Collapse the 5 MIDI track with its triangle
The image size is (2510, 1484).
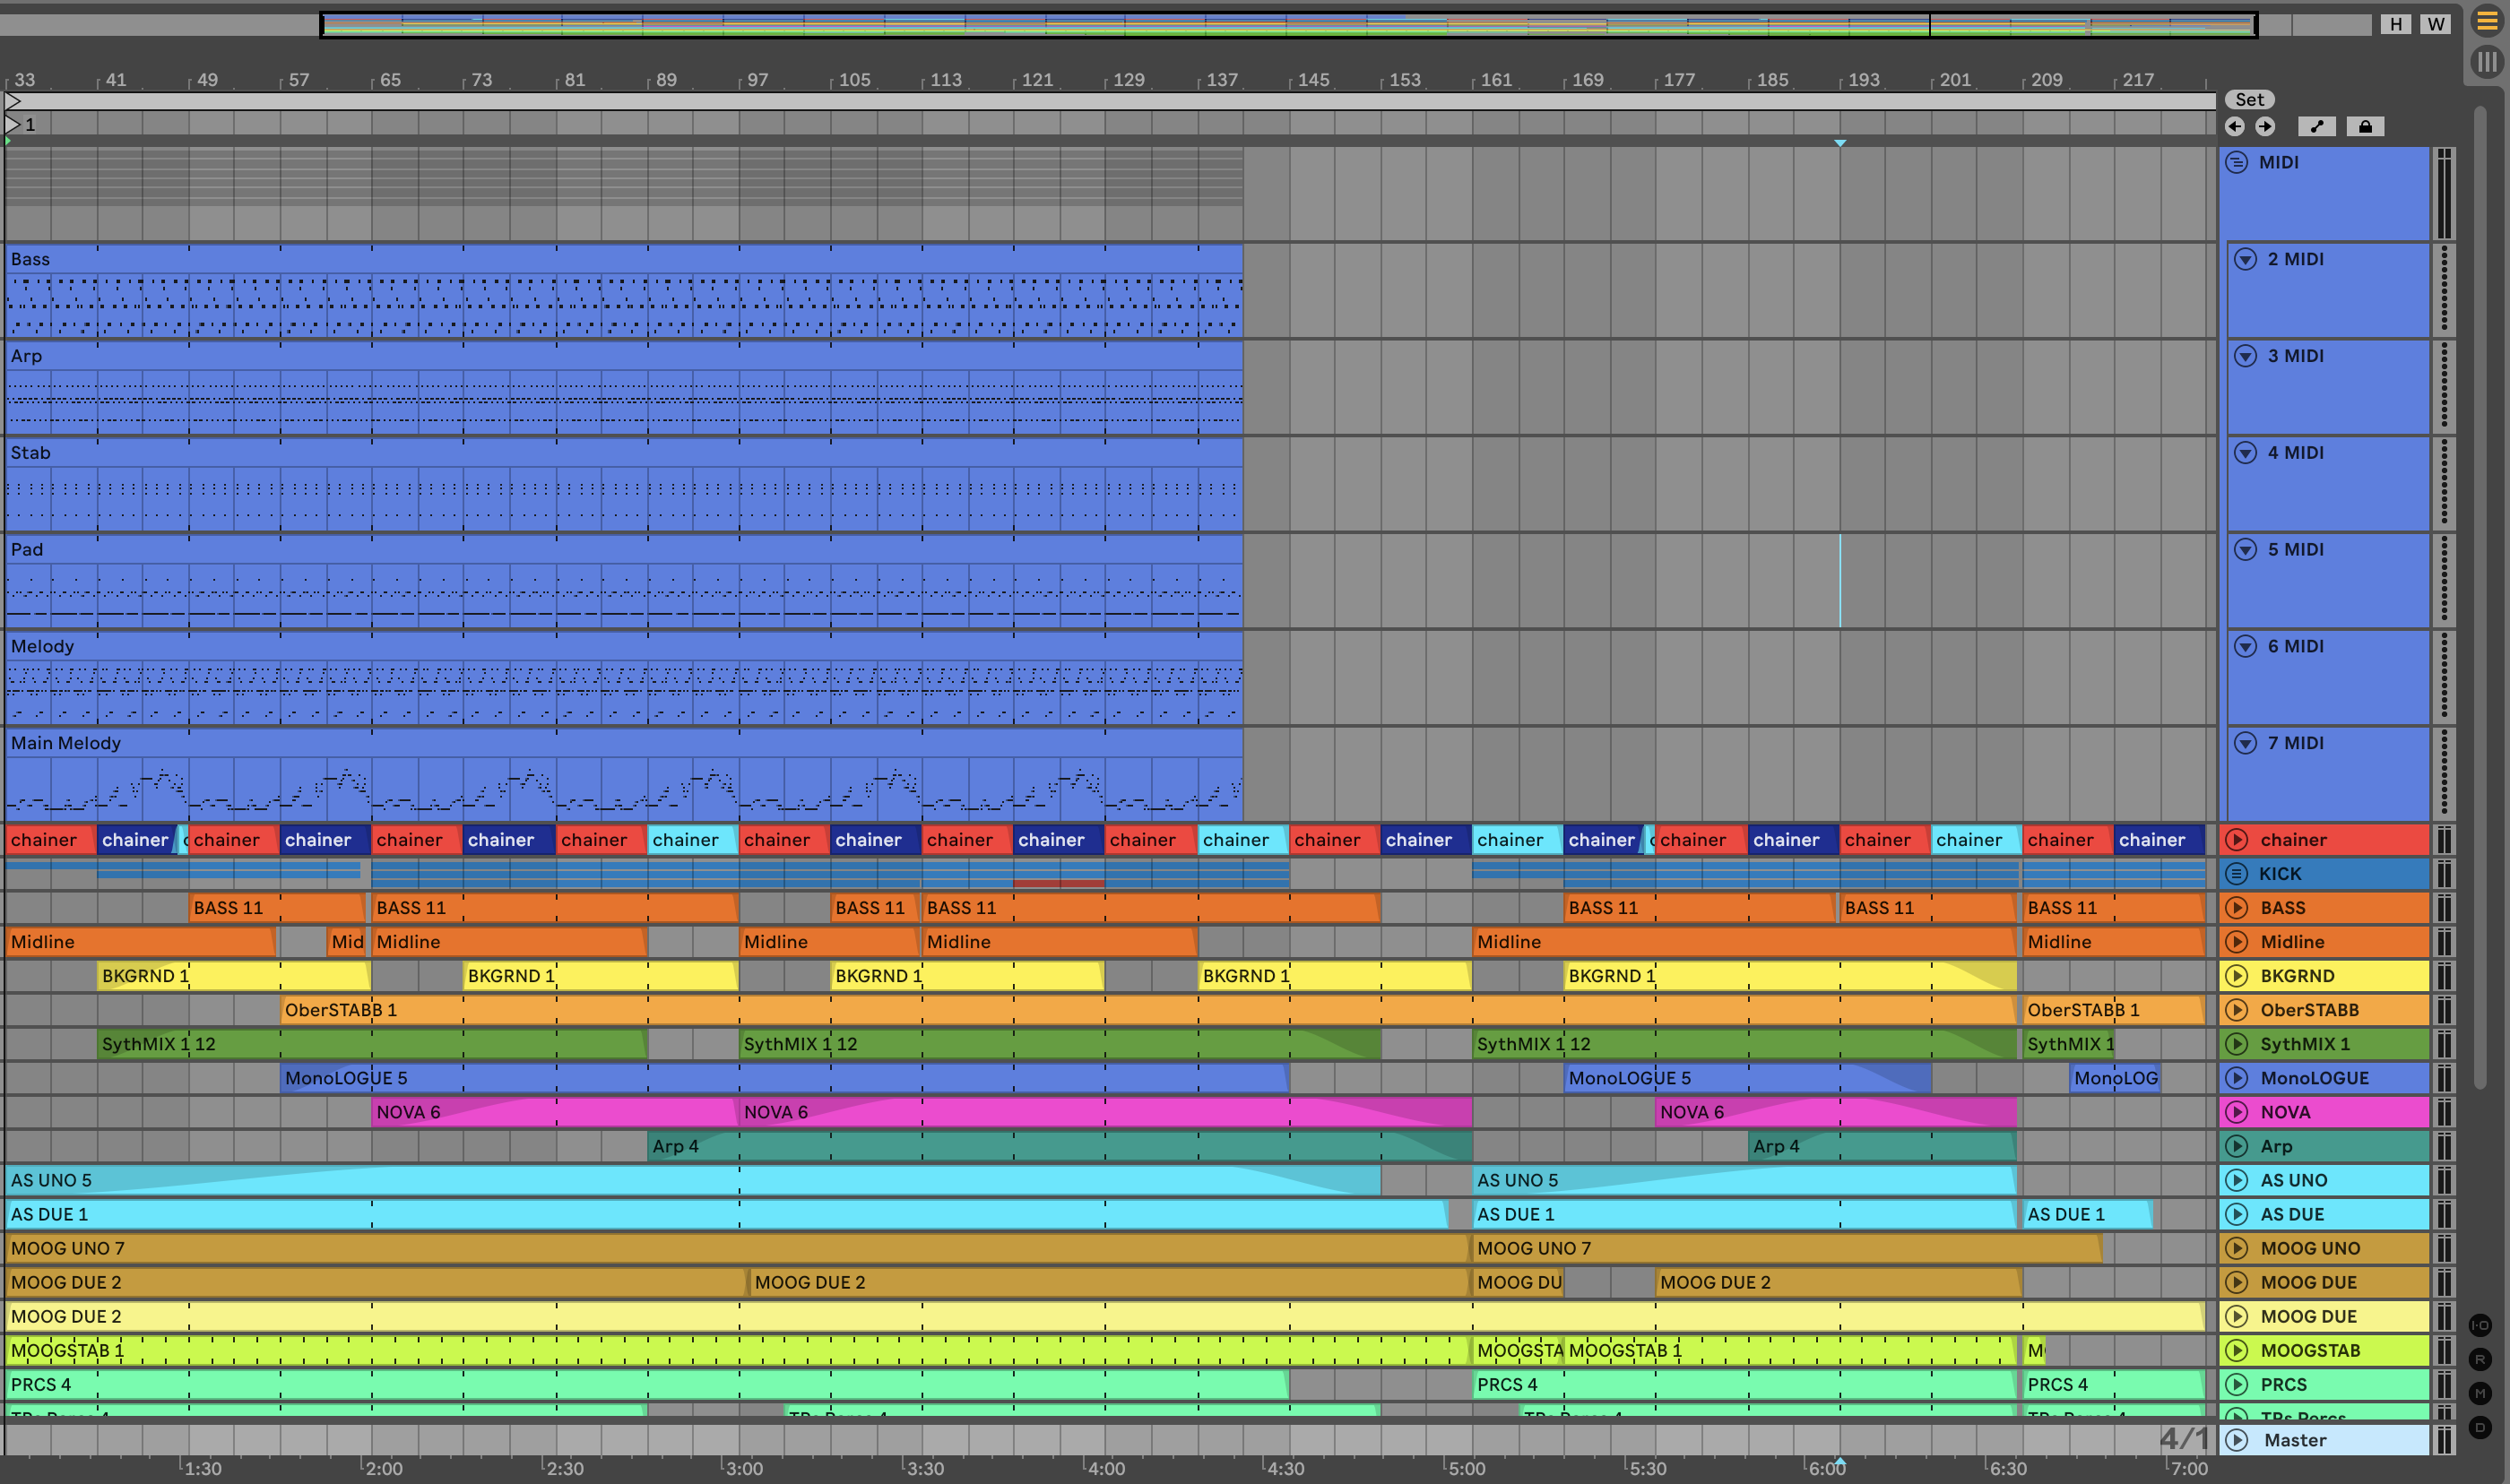pos(2245,549)
